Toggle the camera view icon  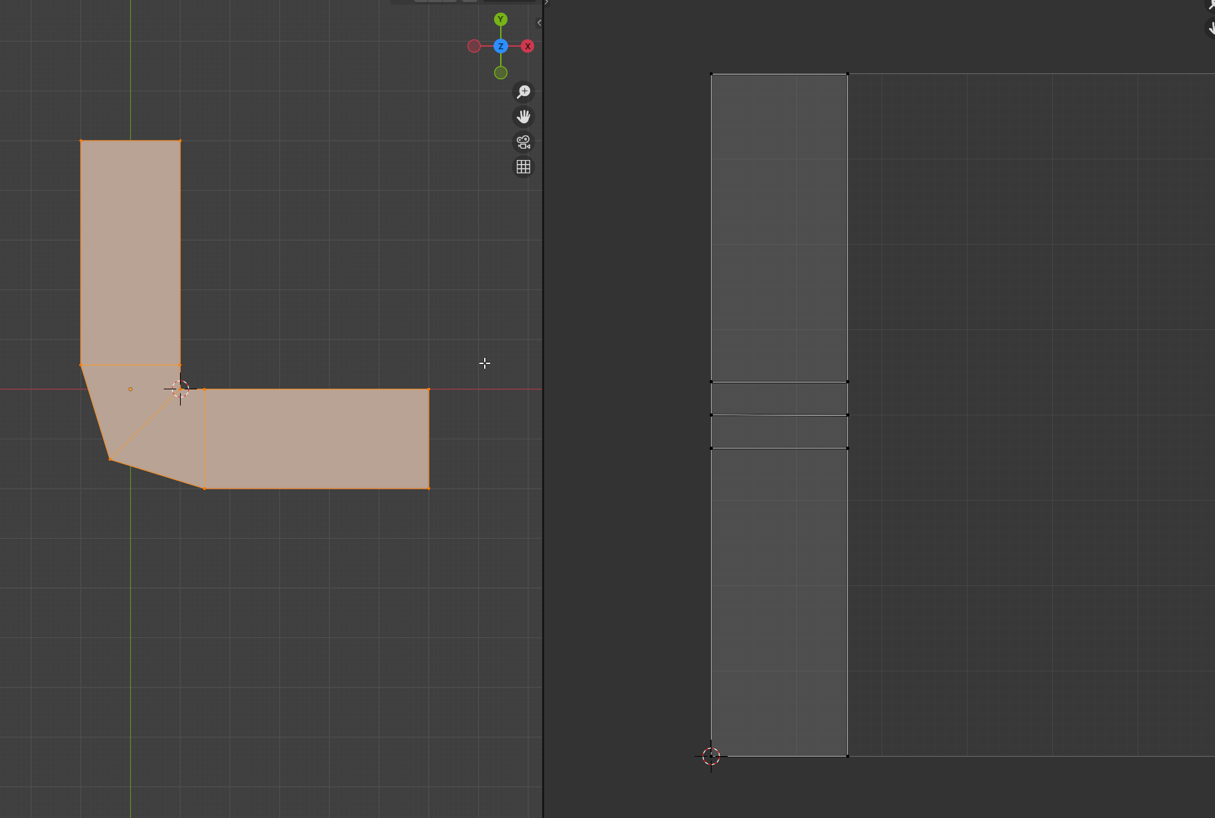coord(523,142)
